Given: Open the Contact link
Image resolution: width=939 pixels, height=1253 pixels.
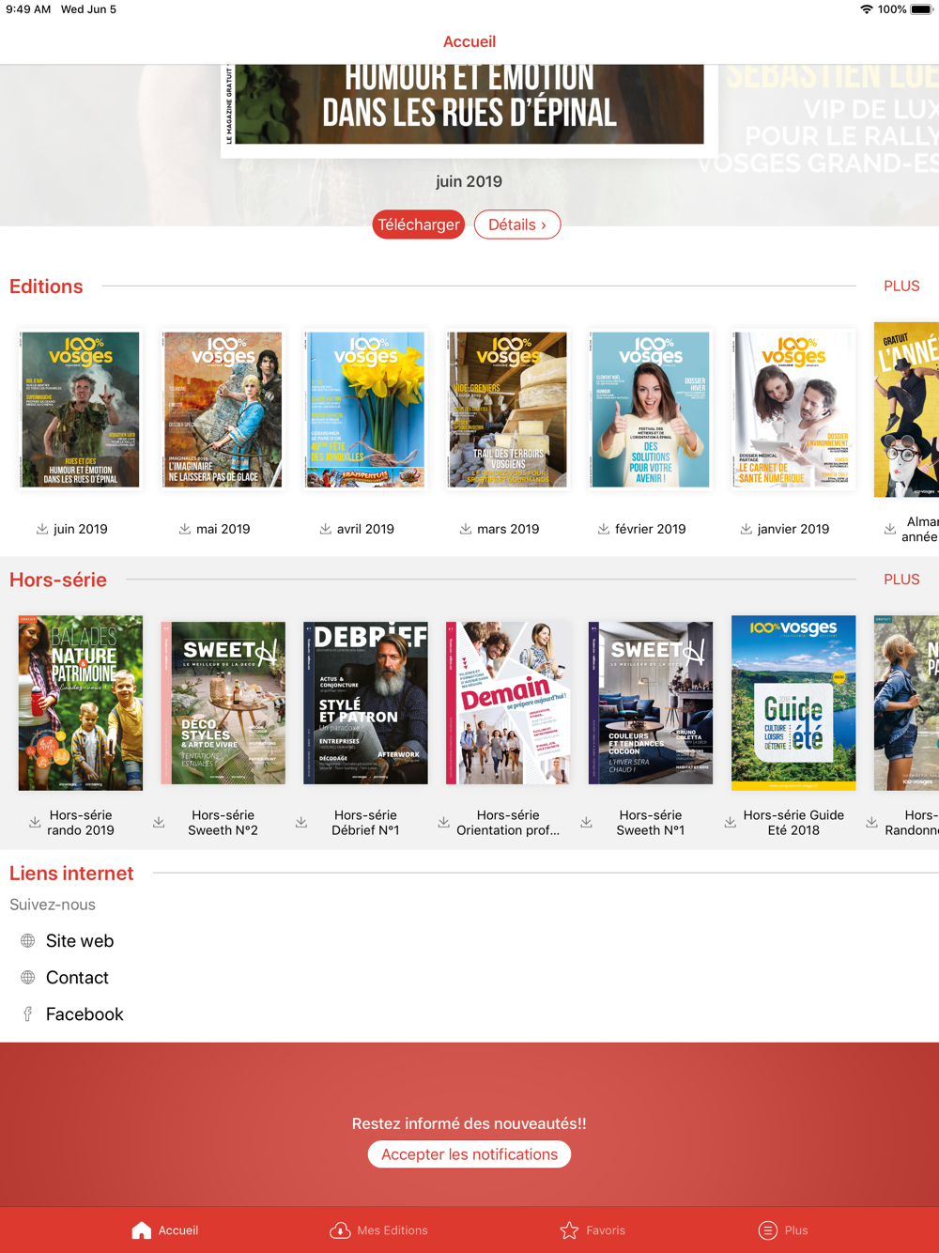Looking at the screenshot, I should pos(77,977).
